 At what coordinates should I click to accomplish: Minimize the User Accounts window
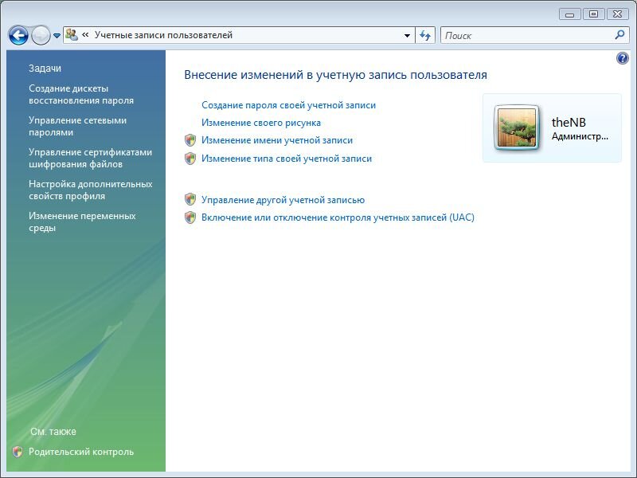569,14
